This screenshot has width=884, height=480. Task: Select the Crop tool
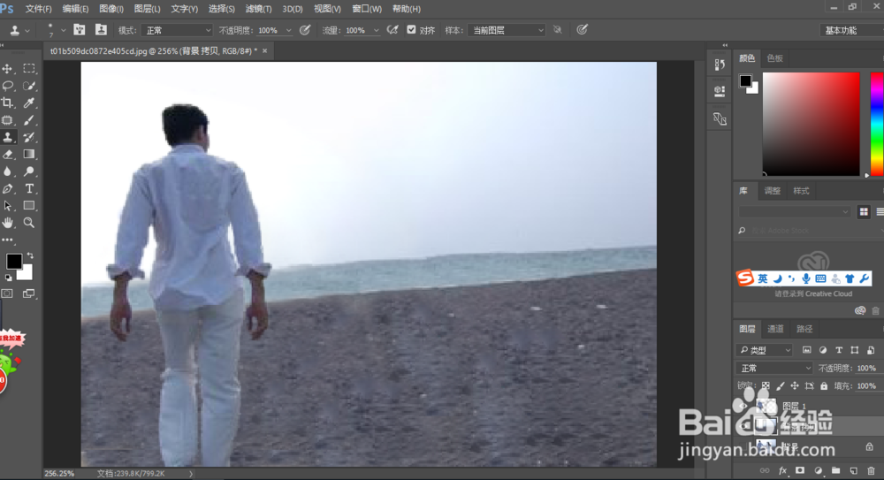(x=7, y=103)
